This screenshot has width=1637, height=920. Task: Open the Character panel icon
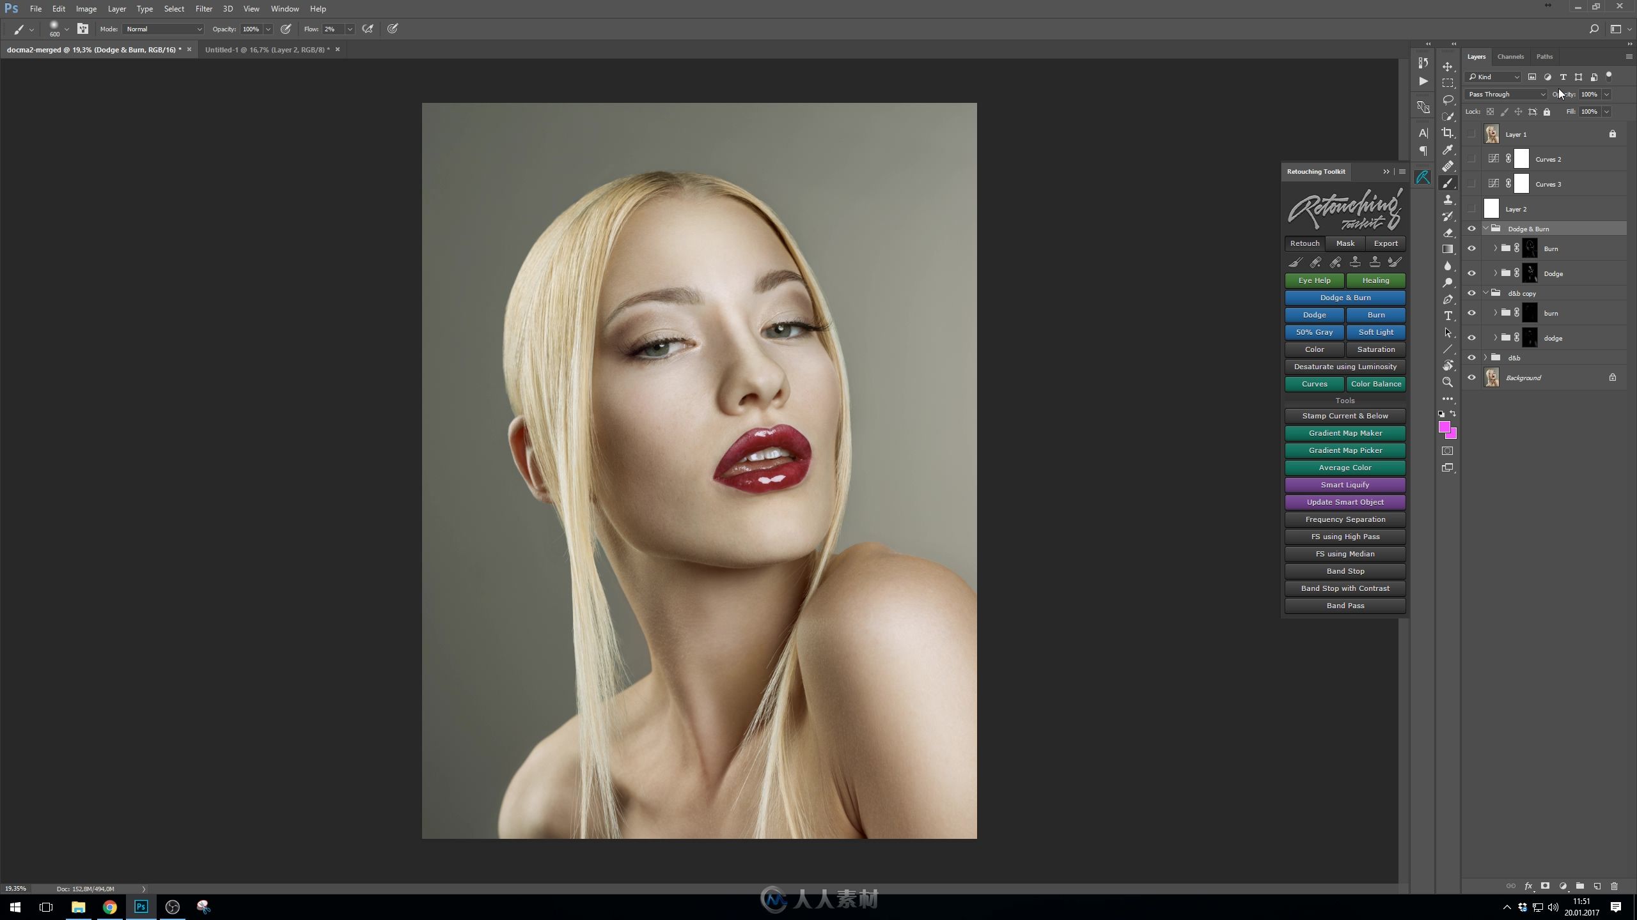1423,133
